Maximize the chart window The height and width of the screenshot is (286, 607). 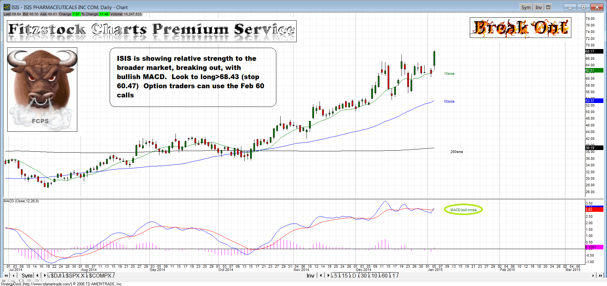click(x=583, y=7)
